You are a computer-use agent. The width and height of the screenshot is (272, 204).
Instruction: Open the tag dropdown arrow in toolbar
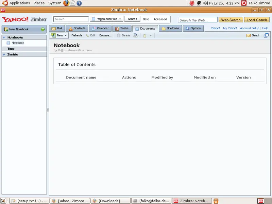tap(151, 35)
